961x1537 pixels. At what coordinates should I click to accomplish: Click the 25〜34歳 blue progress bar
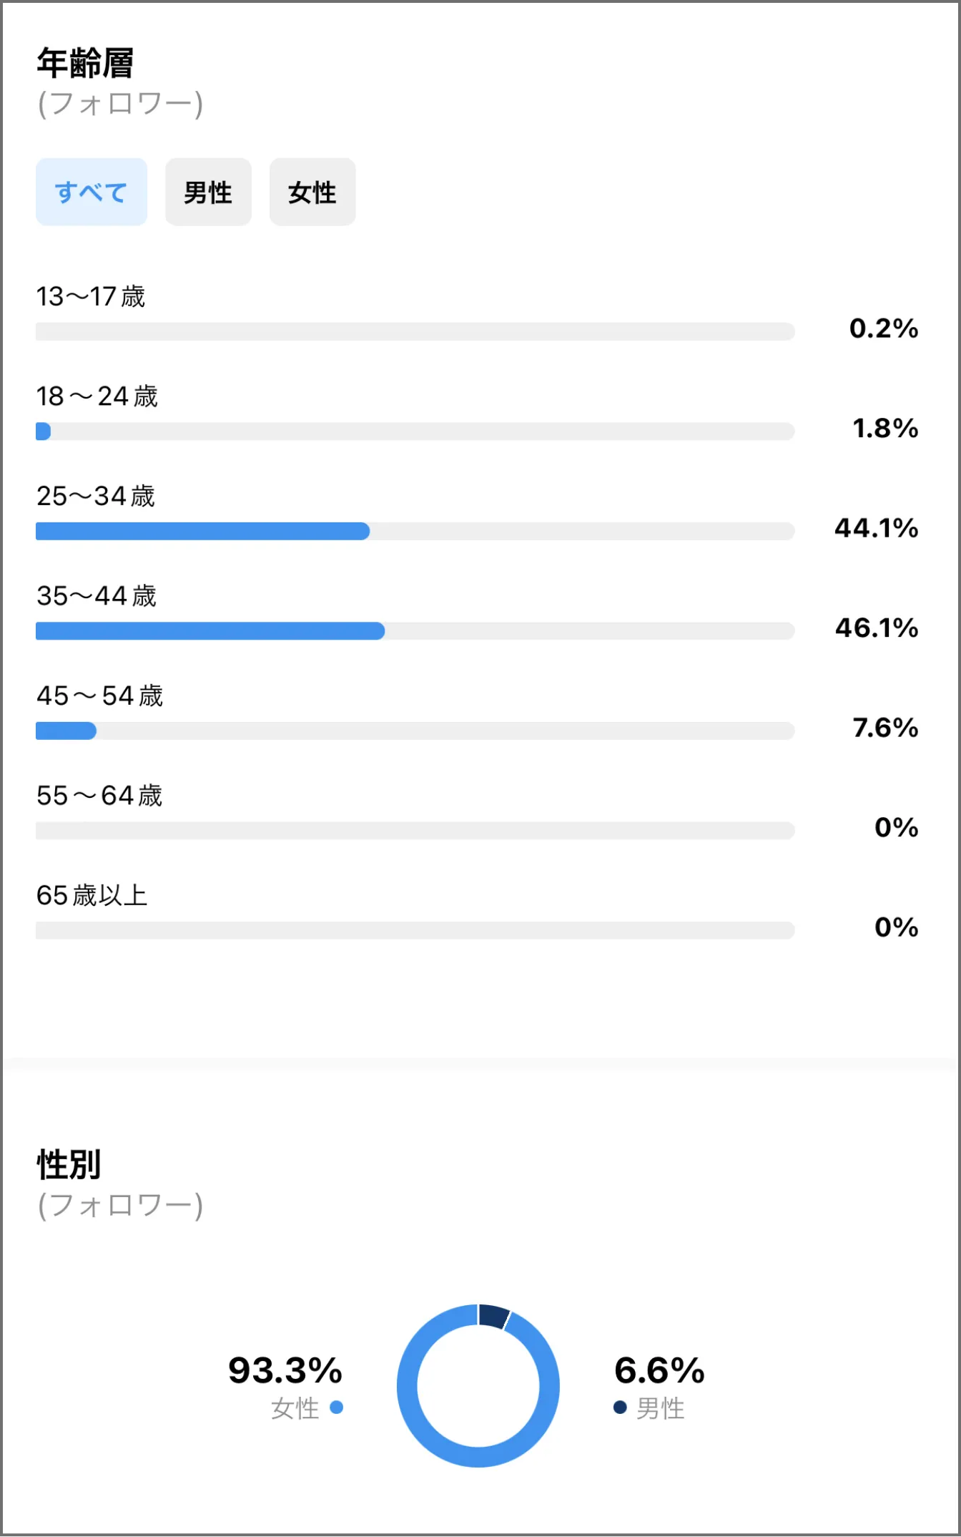[x=202, y=531]
